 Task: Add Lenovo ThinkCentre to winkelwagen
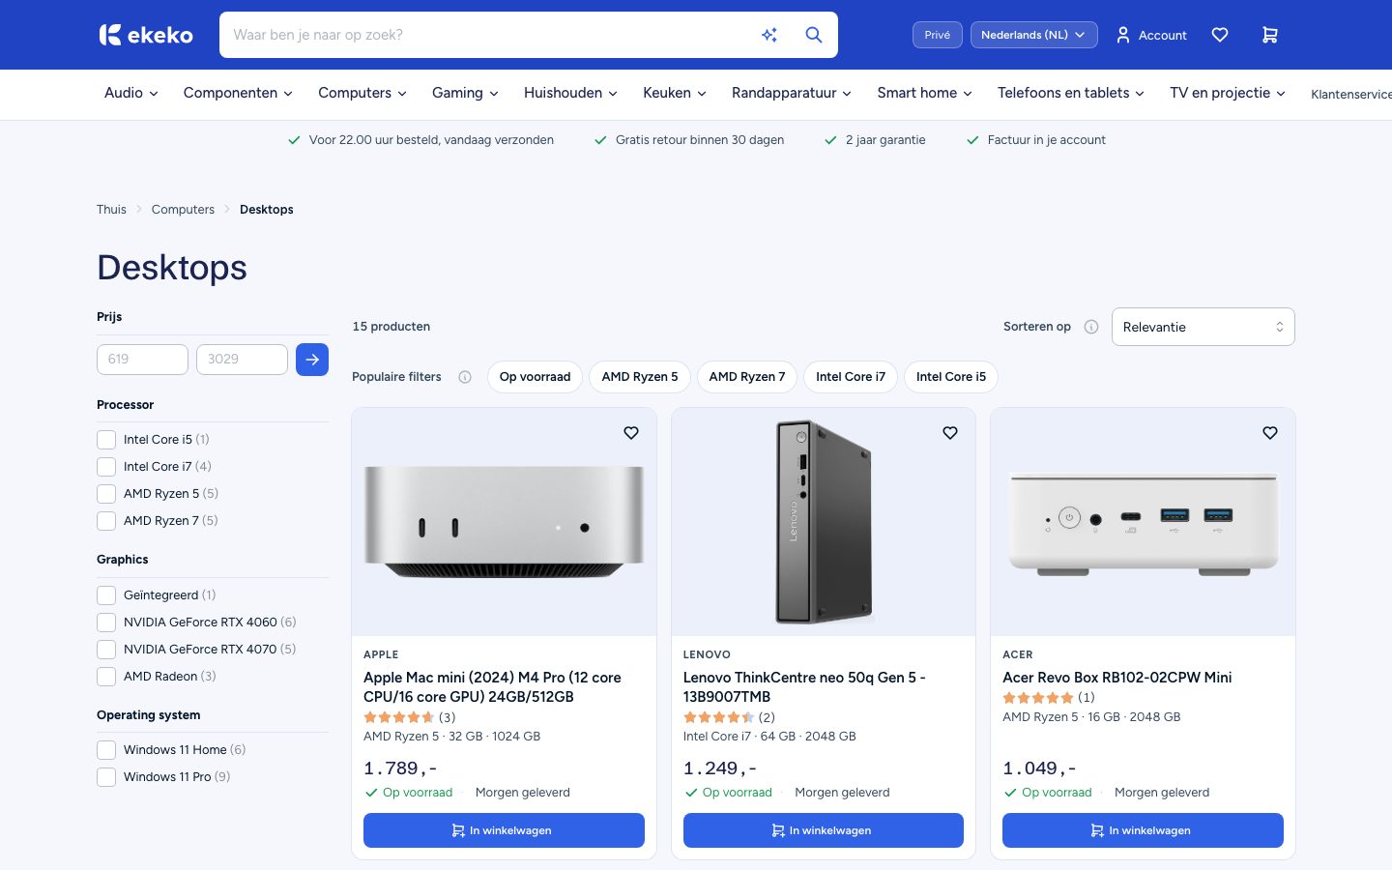[x=824, y=830]
